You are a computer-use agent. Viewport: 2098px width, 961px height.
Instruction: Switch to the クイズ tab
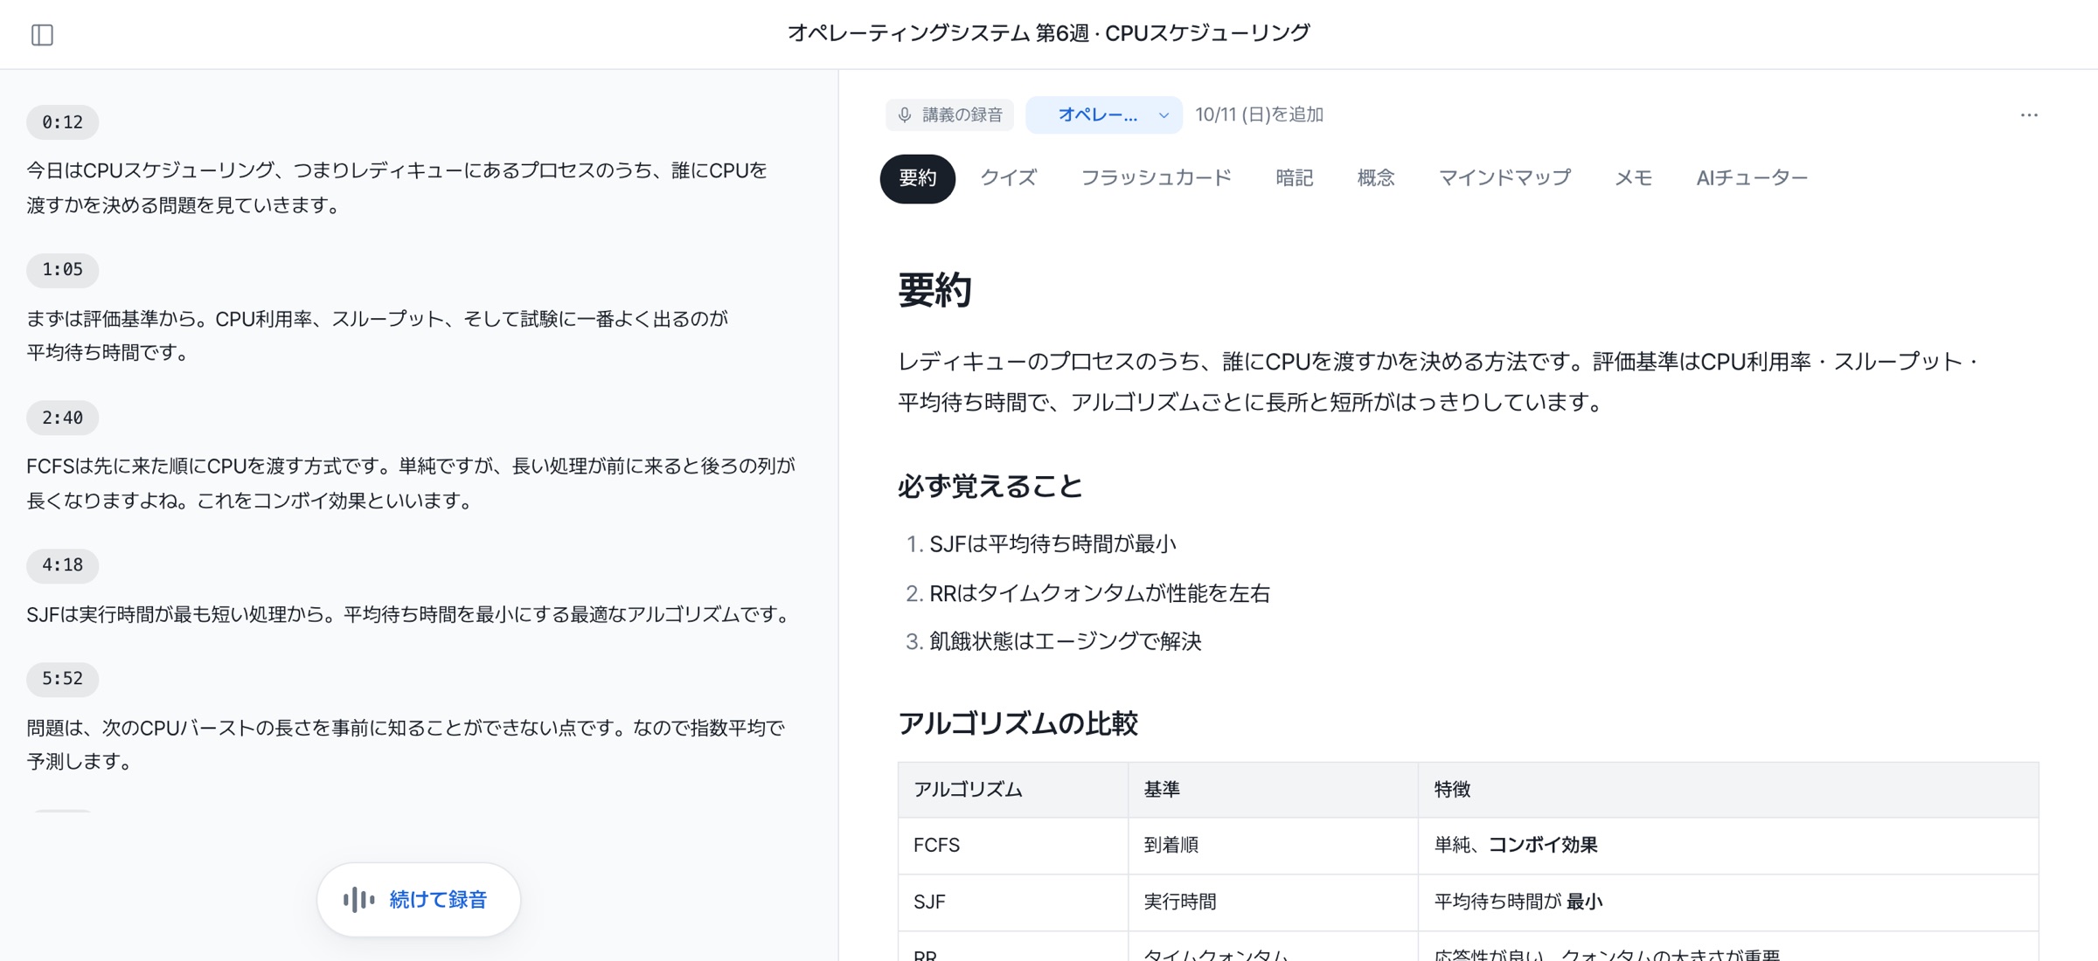click(x=1008, y=178)
